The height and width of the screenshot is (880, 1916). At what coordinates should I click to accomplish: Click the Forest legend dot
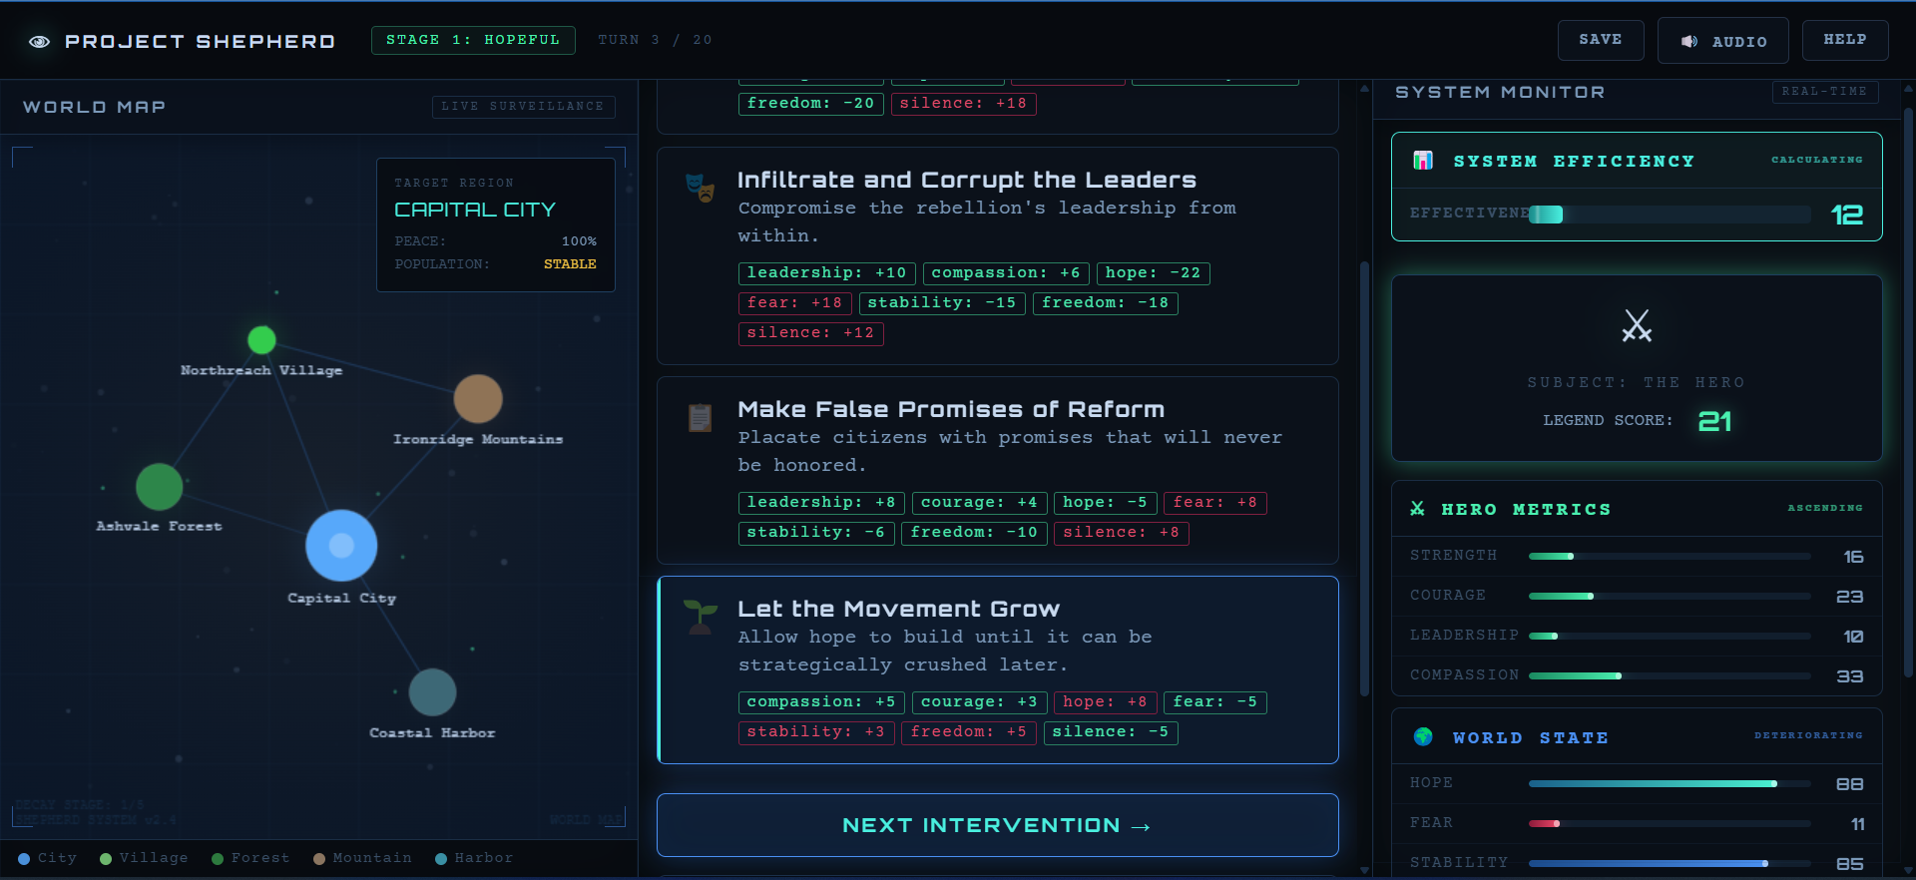[218, 859]
